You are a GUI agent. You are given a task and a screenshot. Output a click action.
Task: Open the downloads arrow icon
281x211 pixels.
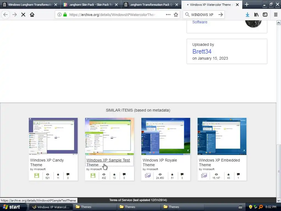248,15
